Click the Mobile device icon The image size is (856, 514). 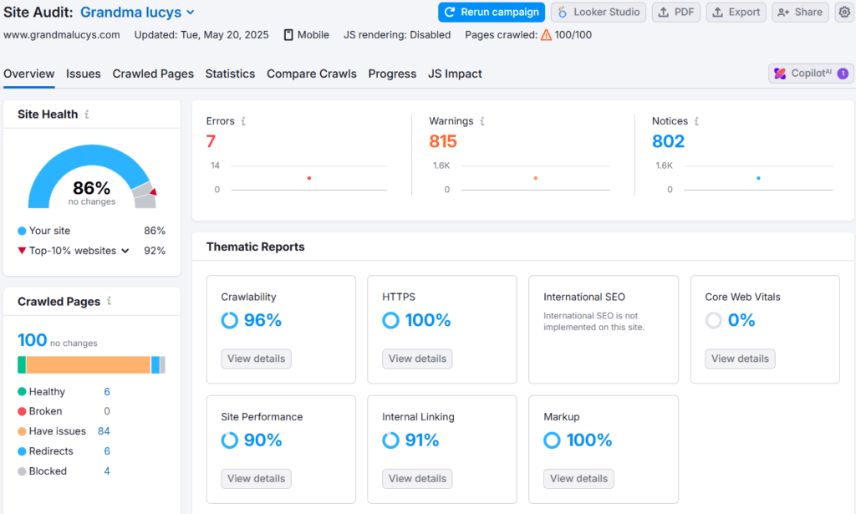pos(288,35)
